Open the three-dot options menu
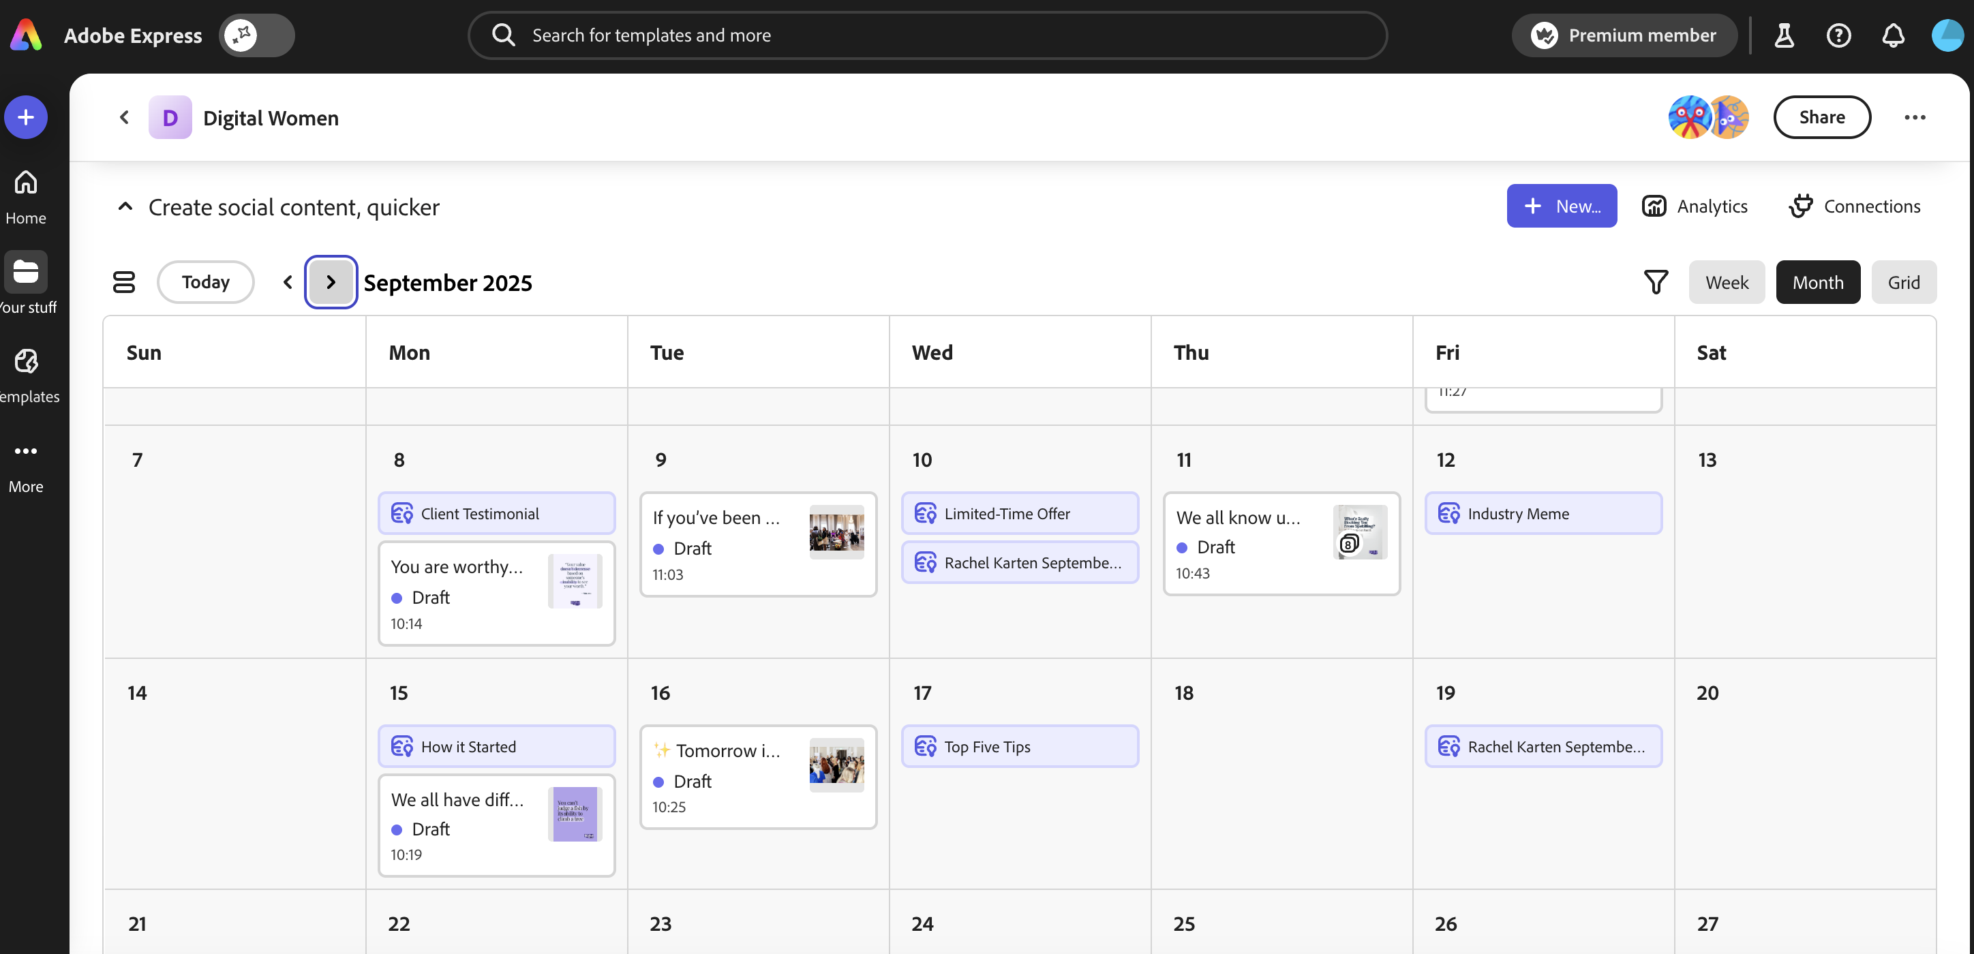The image size is (1974, 954). 1914,117
